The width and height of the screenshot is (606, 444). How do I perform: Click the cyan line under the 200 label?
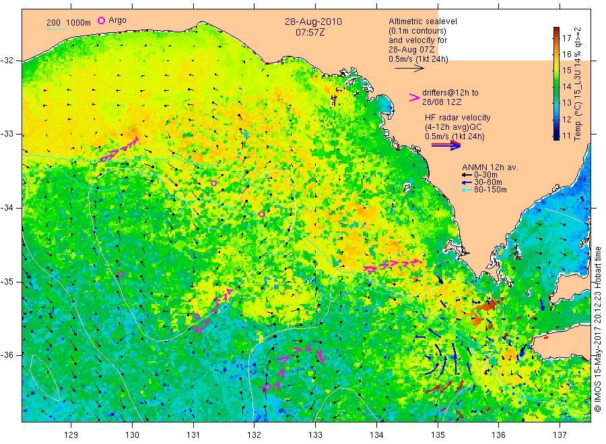click(56, 29)
